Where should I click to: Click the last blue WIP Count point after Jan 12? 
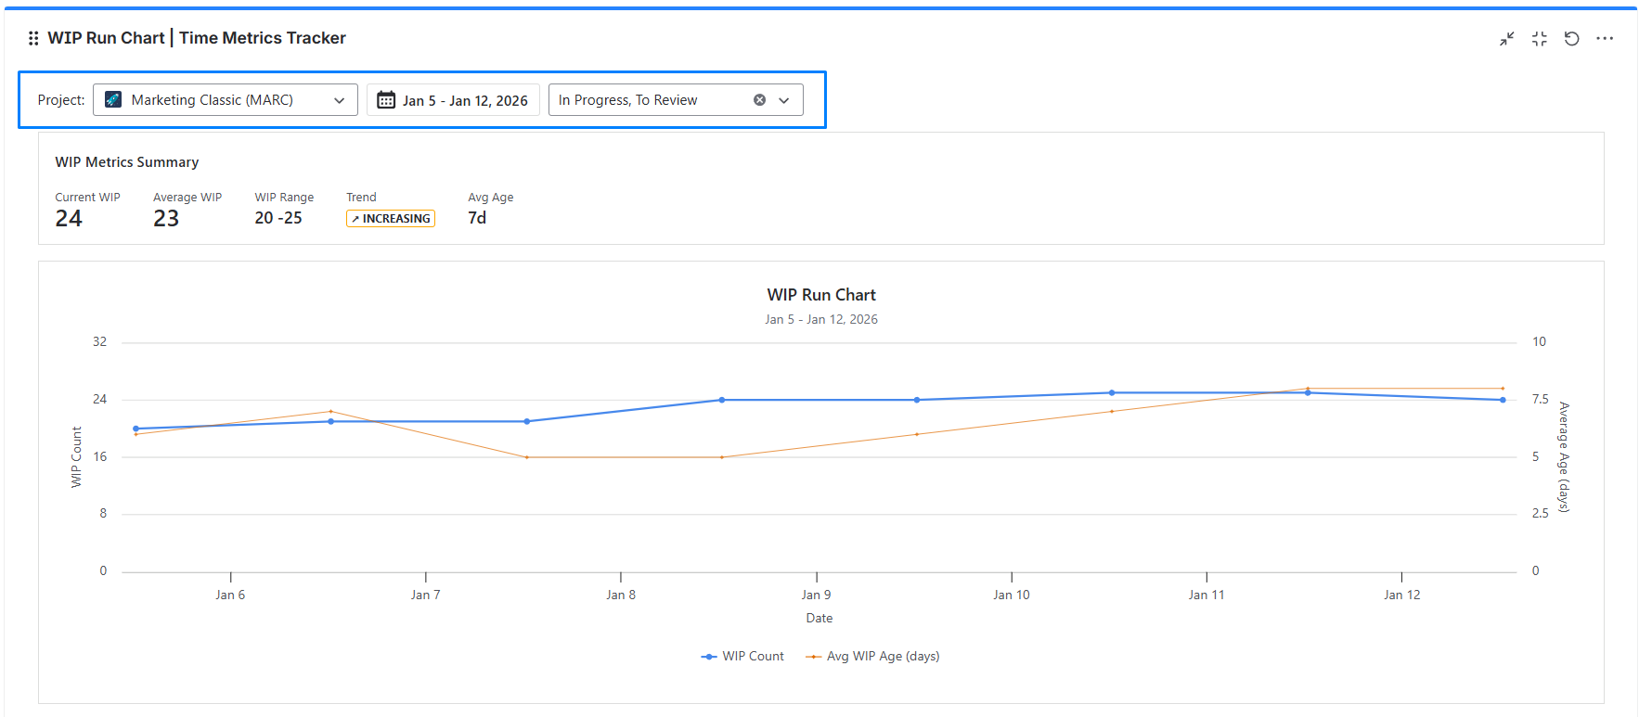click(1503, 400)
